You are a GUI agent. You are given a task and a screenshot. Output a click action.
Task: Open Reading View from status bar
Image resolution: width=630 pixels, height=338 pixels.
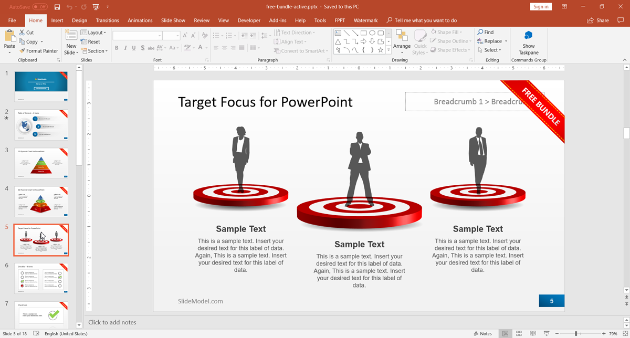coord(532,333)
